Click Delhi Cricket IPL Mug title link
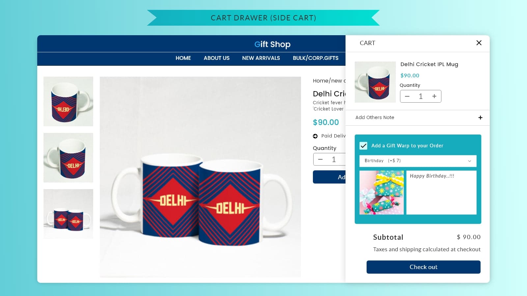Viewport: 527px width, 296px height. [x=429, y=64]
